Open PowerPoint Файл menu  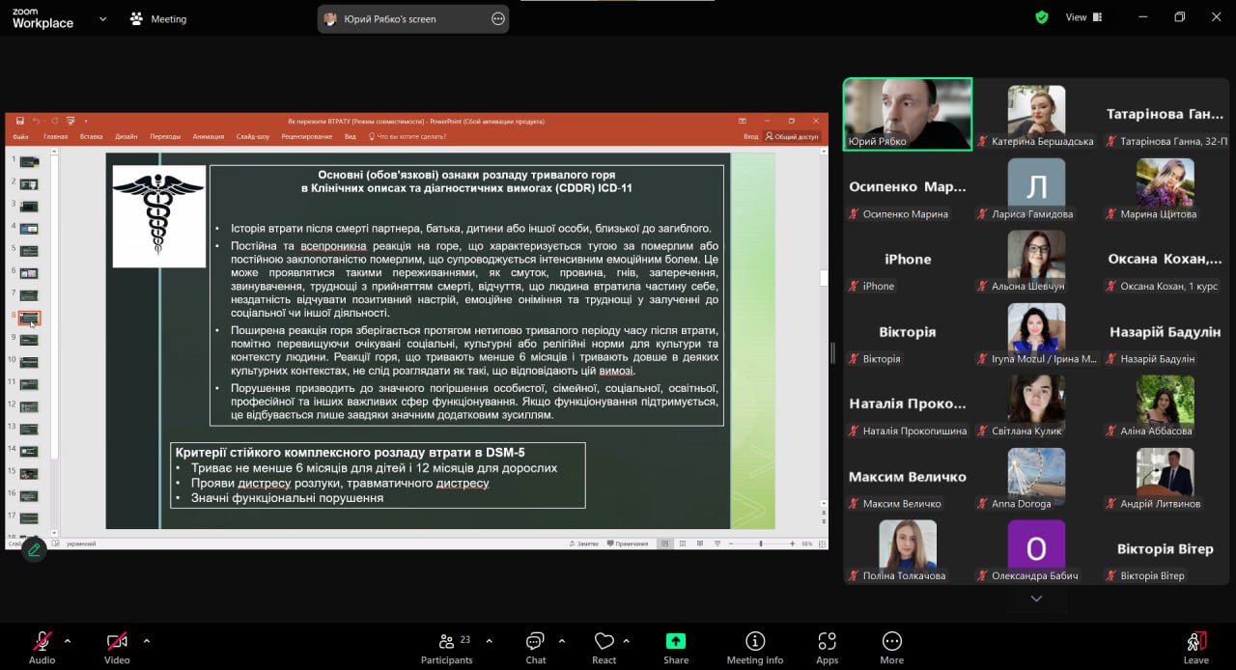point(20,136)
